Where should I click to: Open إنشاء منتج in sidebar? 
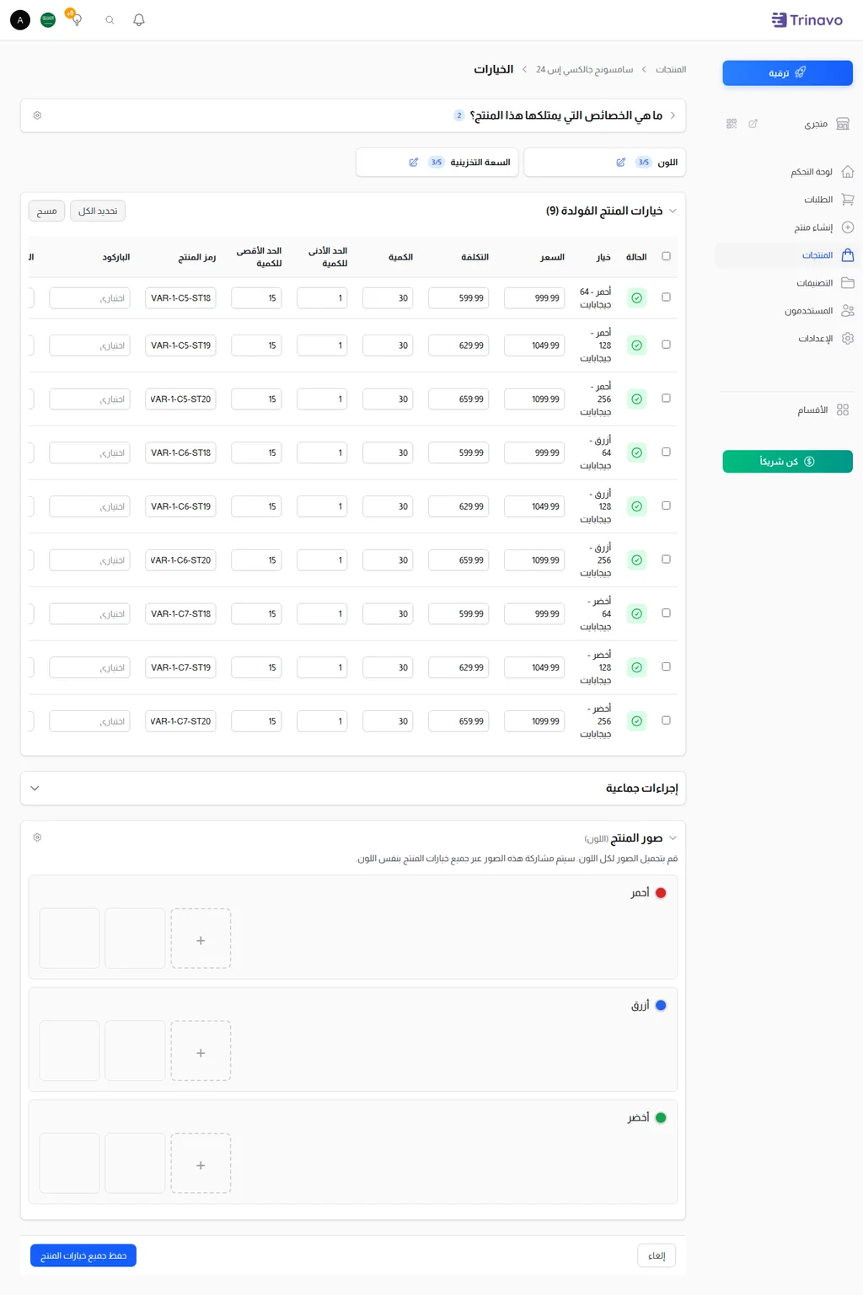tap(823, 227)
